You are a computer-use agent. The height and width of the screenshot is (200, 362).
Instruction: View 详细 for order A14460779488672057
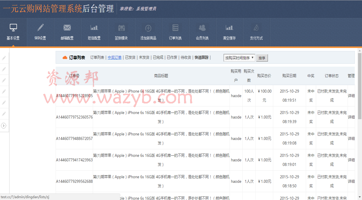tap(351, 138)
